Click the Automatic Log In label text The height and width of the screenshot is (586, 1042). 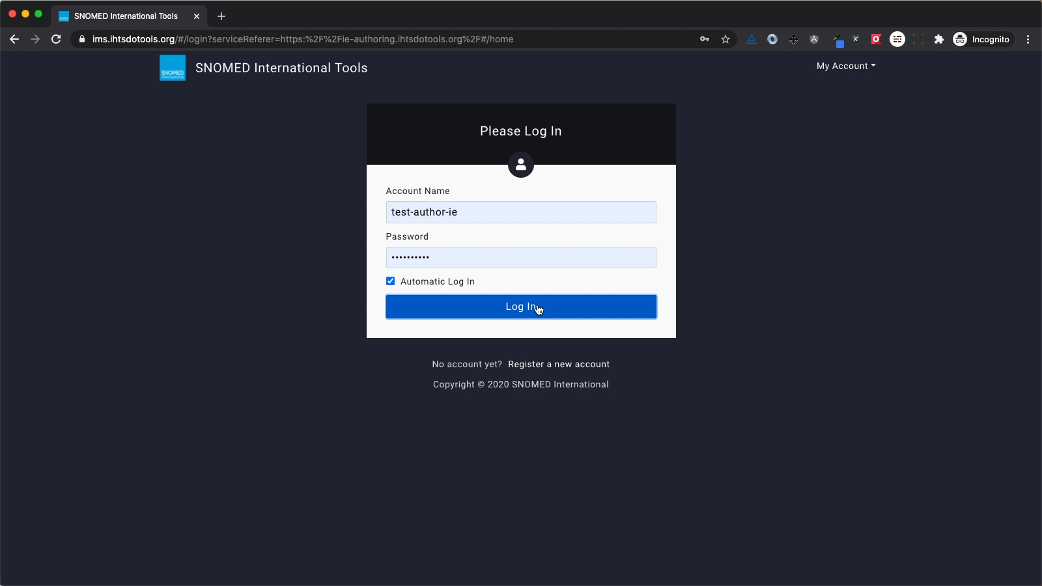[x=438, y=281]
